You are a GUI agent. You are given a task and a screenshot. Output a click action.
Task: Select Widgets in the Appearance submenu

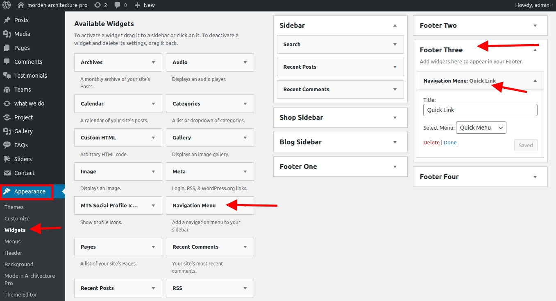pos(15,230)
